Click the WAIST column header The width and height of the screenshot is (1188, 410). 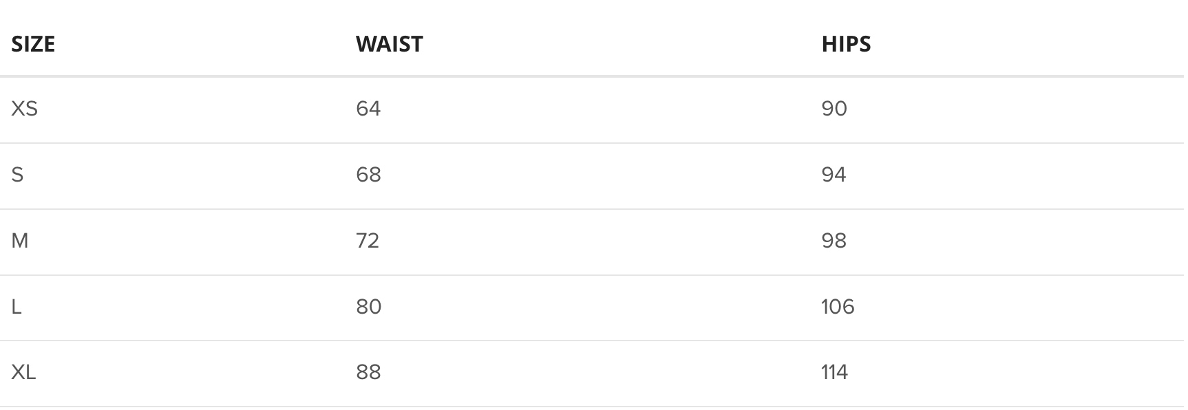tap(389, 44)
